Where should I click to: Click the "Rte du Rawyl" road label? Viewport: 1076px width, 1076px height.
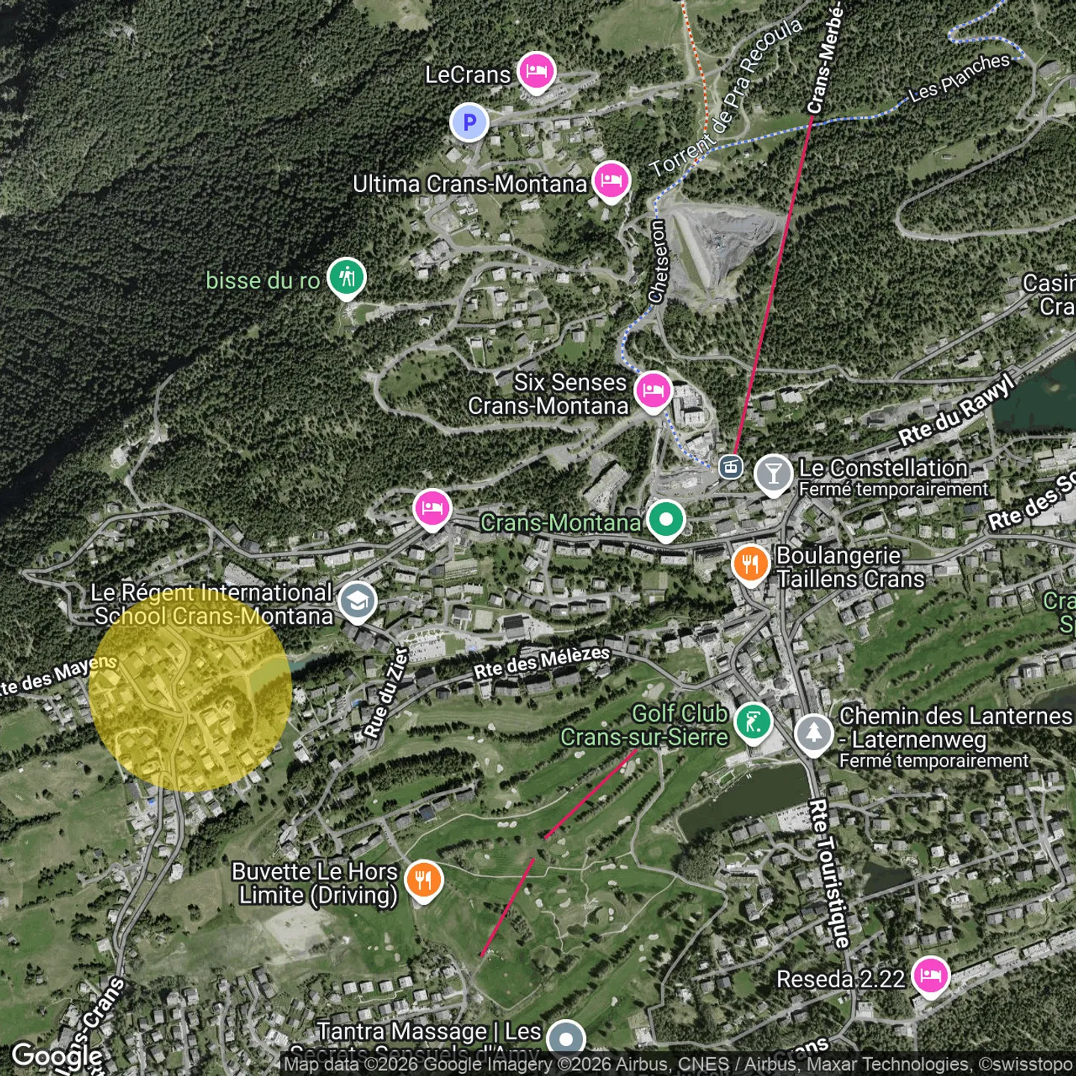tap(957, 409)
